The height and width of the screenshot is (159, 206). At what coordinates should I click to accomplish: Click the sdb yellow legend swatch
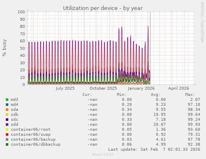[x=7, y=115]
